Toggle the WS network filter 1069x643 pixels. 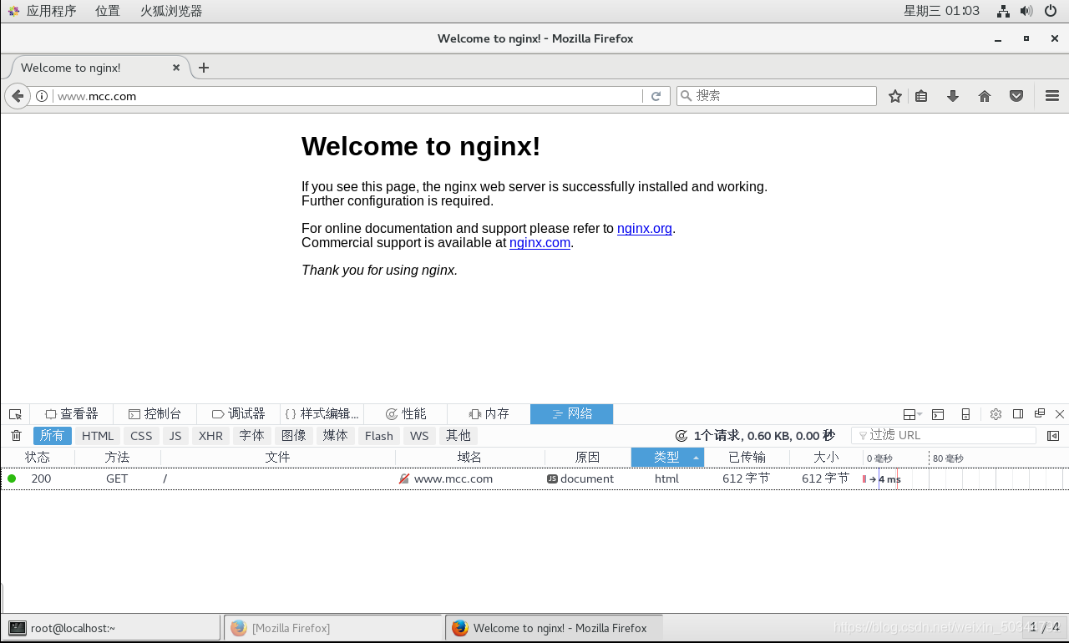(x=419, y=436)
